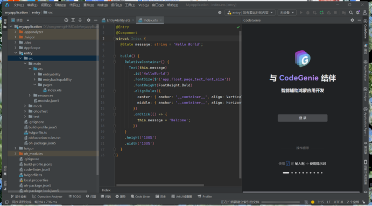Expand the oh_modules folder

click(16, 154)
